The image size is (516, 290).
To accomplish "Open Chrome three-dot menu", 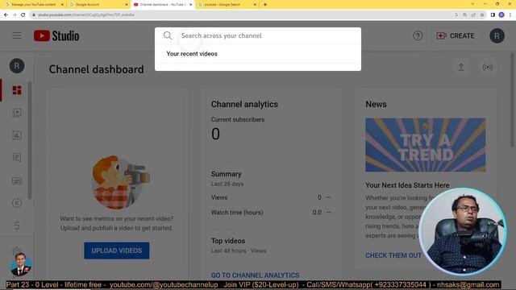I will 510,14.
